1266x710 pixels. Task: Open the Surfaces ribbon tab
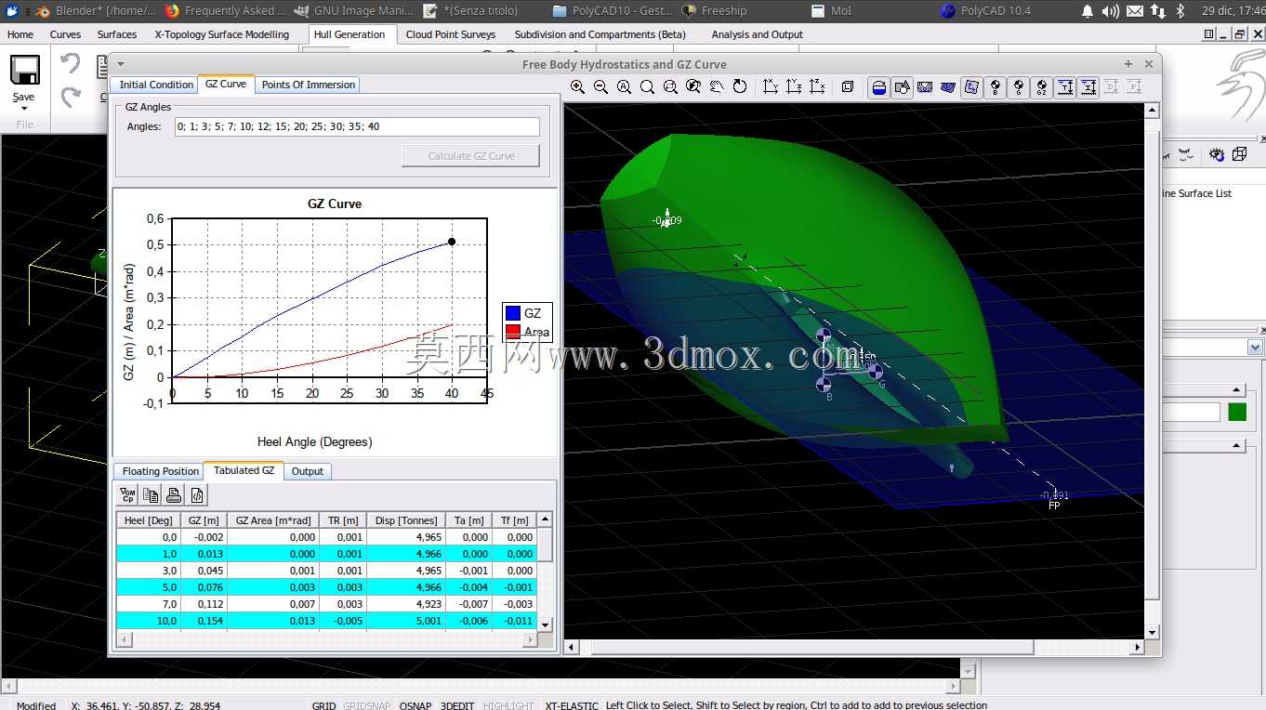(117, 34)
